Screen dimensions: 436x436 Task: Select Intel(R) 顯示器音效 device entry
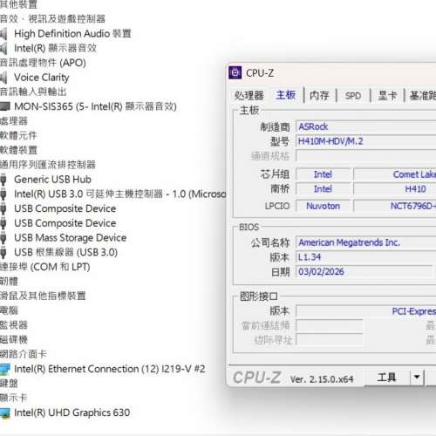55,48
